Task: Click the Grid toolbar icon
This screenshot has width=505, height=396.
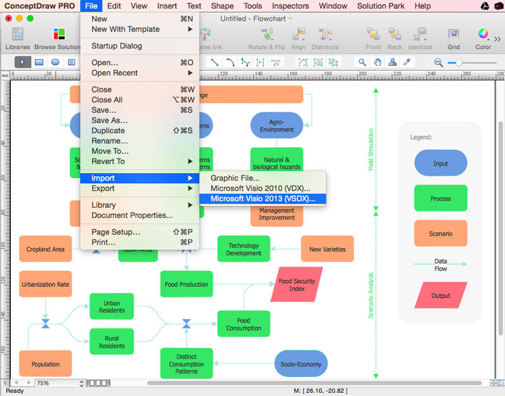Action: [453, 38]
